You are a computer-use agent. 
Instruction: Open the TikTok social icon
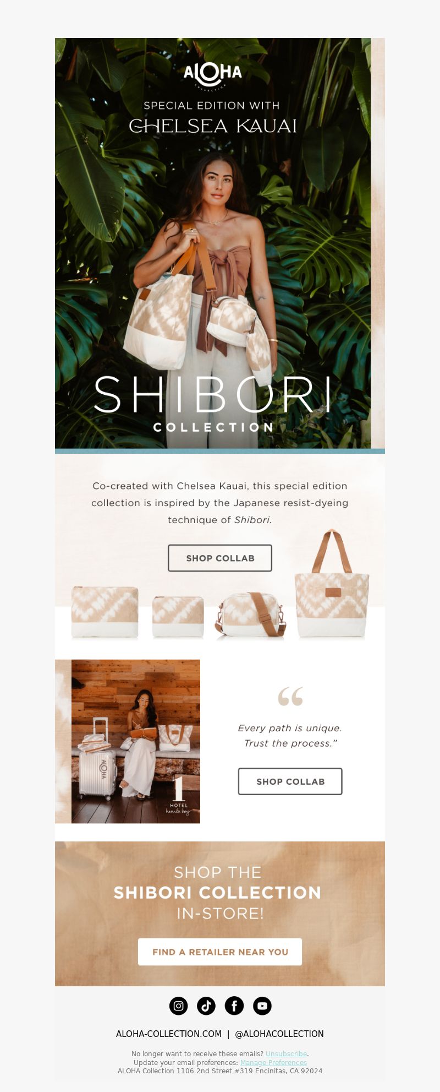(x=206, y=1006)
